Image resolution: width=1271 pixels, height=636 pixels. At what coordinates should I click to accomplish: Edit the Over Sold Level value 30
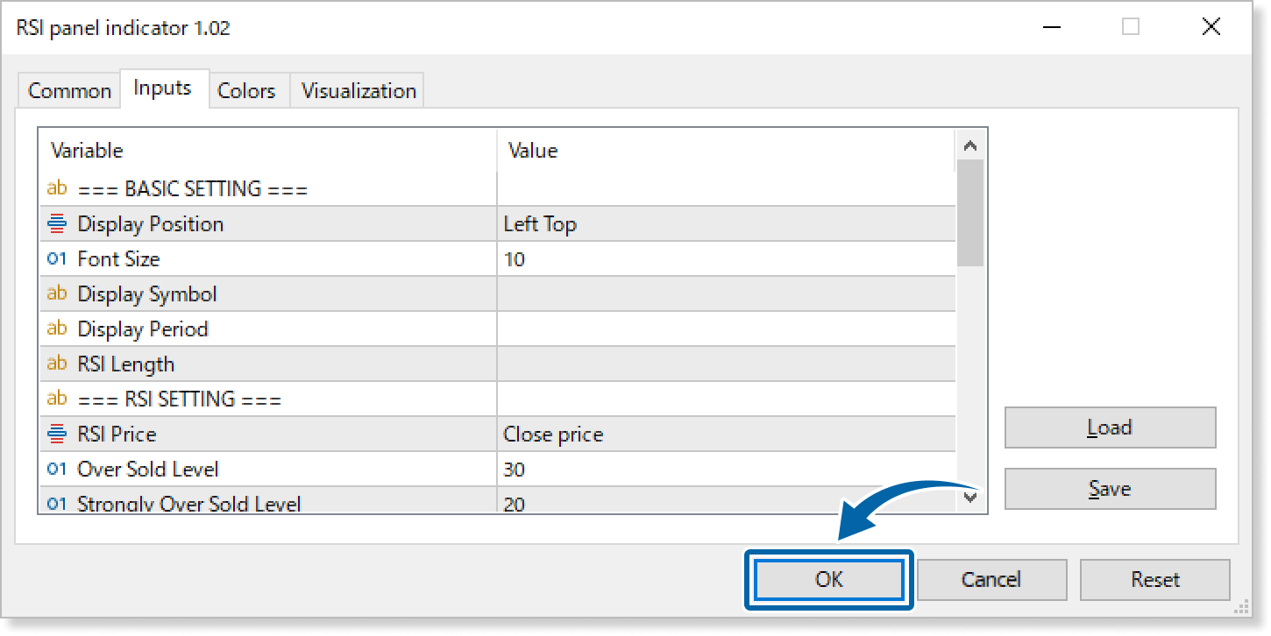tap(726, 470)
